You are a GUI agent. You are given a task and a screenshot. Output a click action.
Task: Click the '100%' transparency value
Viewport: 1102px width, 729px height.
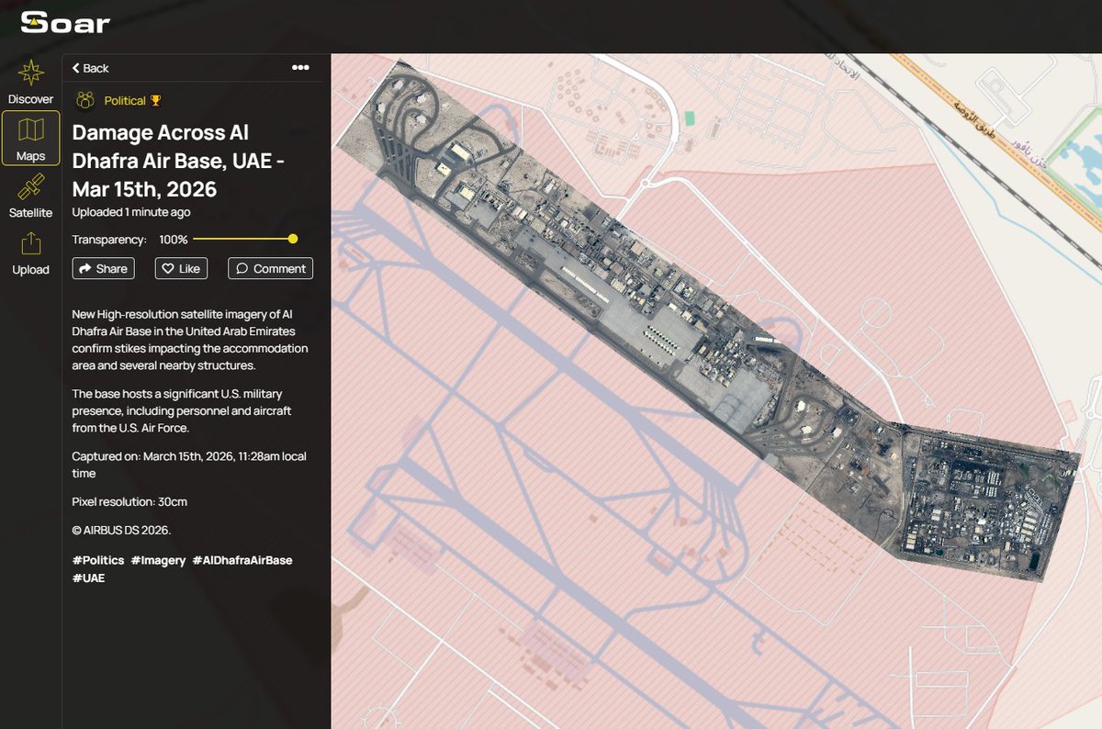(x=174, y=240)
